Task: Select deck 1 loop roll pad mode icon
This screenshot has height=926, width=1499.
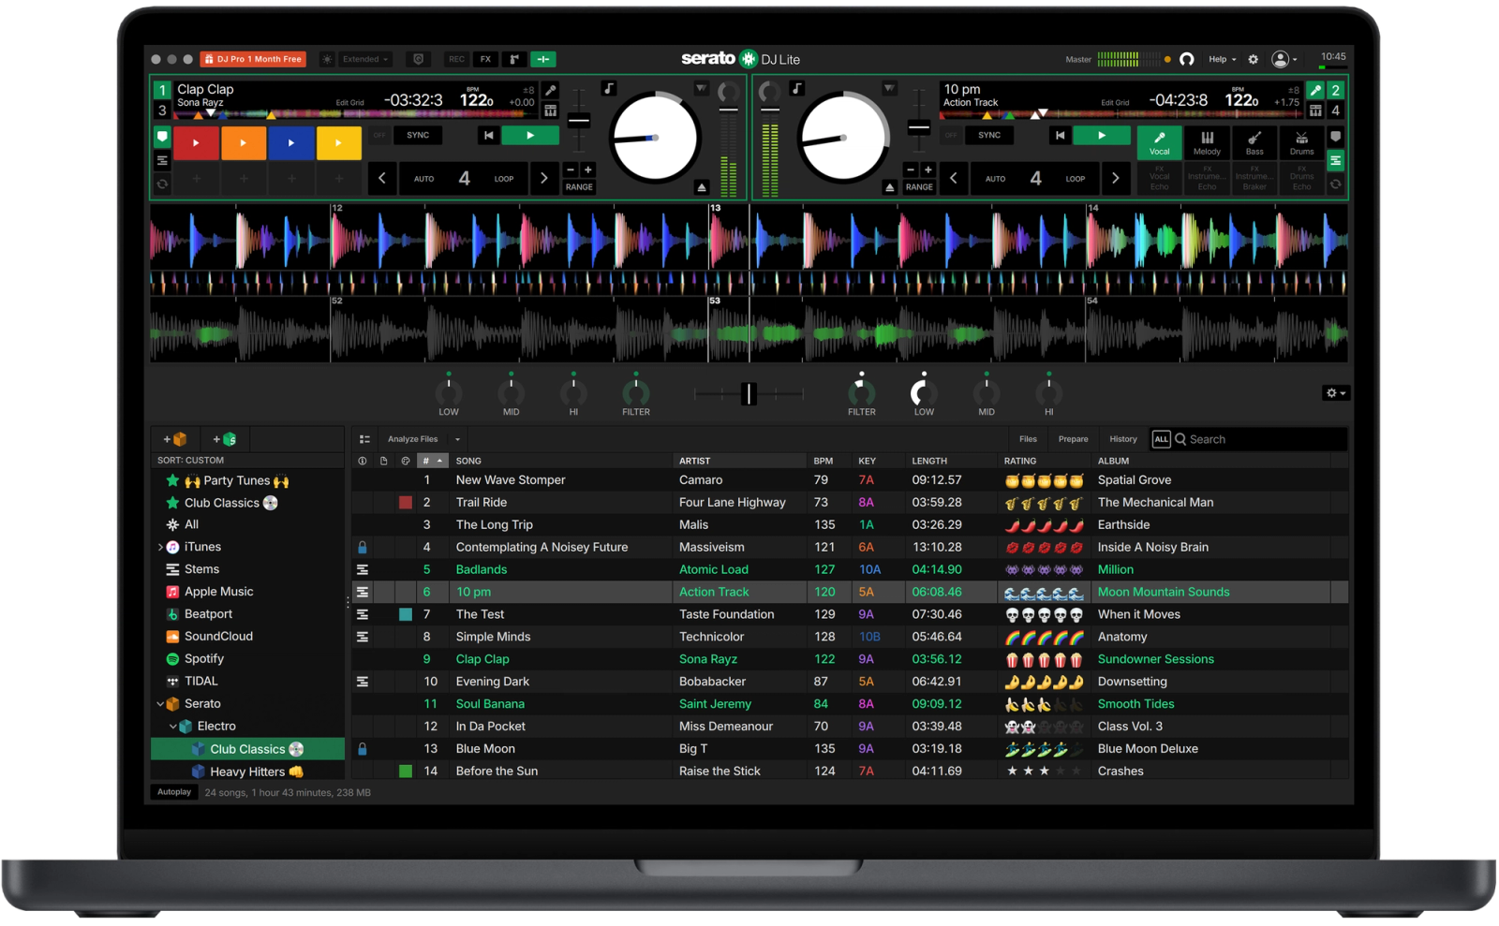Action: point(162,184)
